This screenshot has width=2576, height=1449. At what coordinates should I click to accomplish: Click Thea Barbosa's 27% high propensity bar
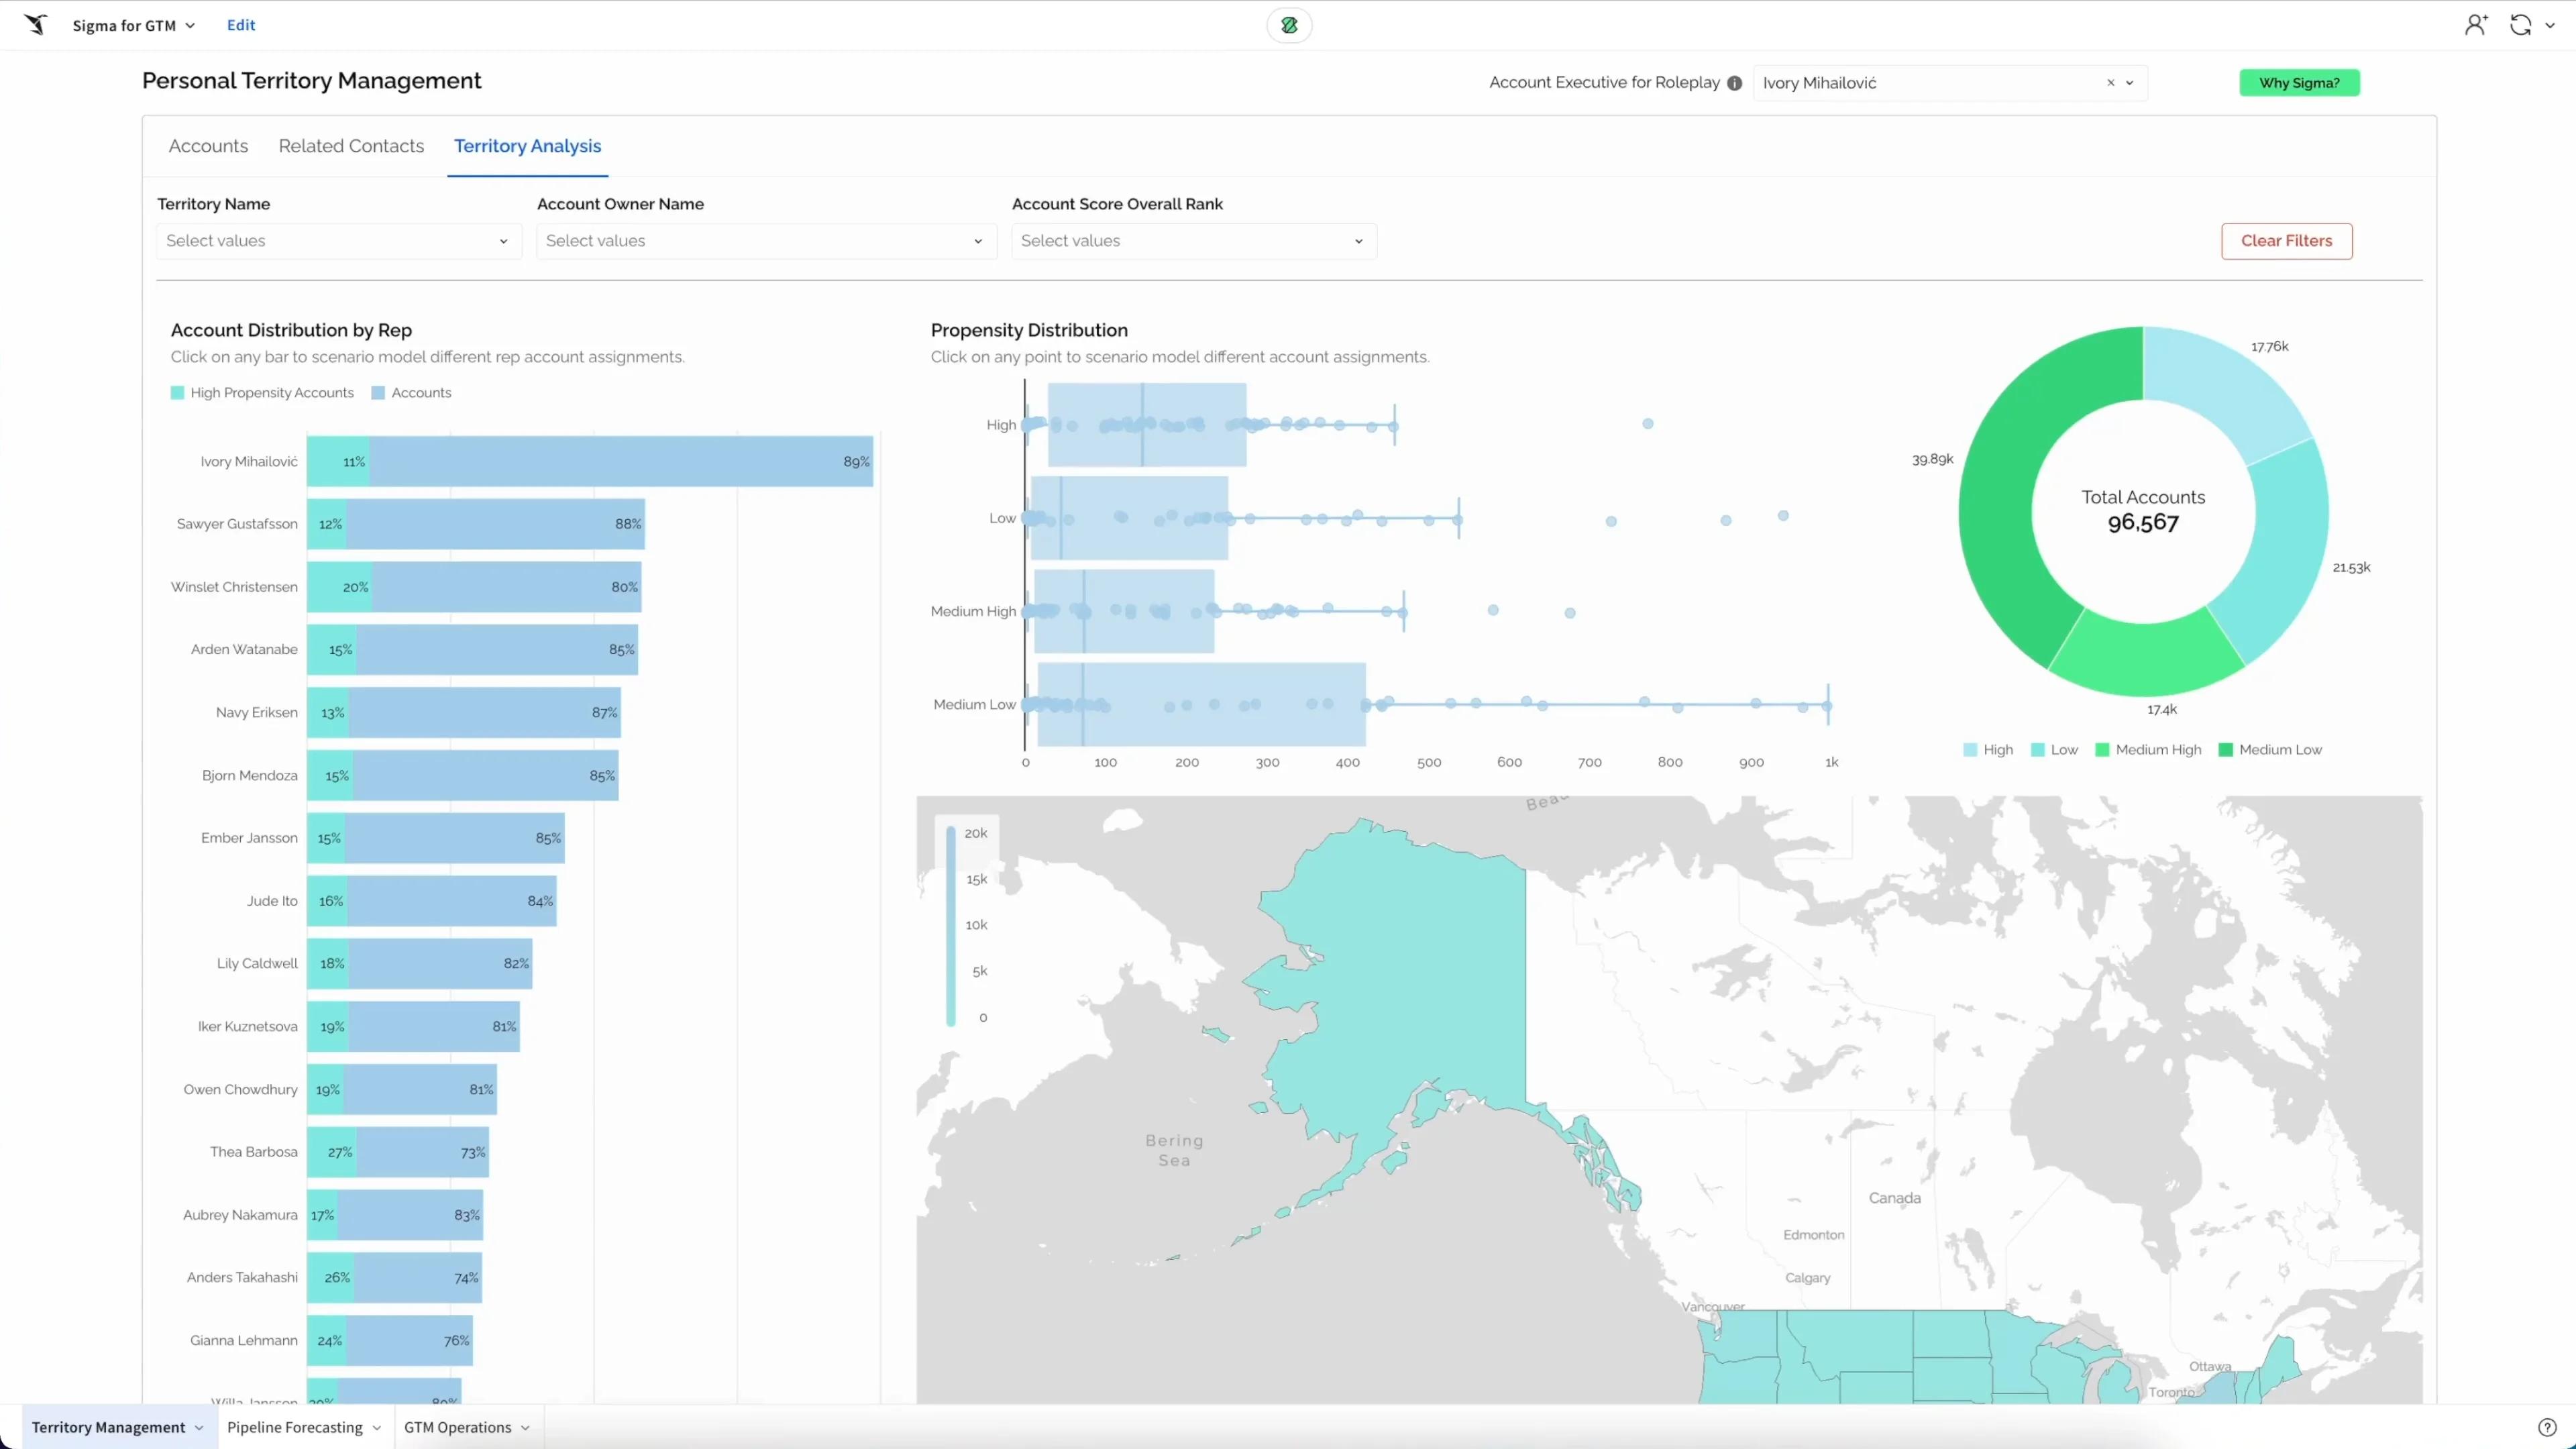pos(331,1152)
